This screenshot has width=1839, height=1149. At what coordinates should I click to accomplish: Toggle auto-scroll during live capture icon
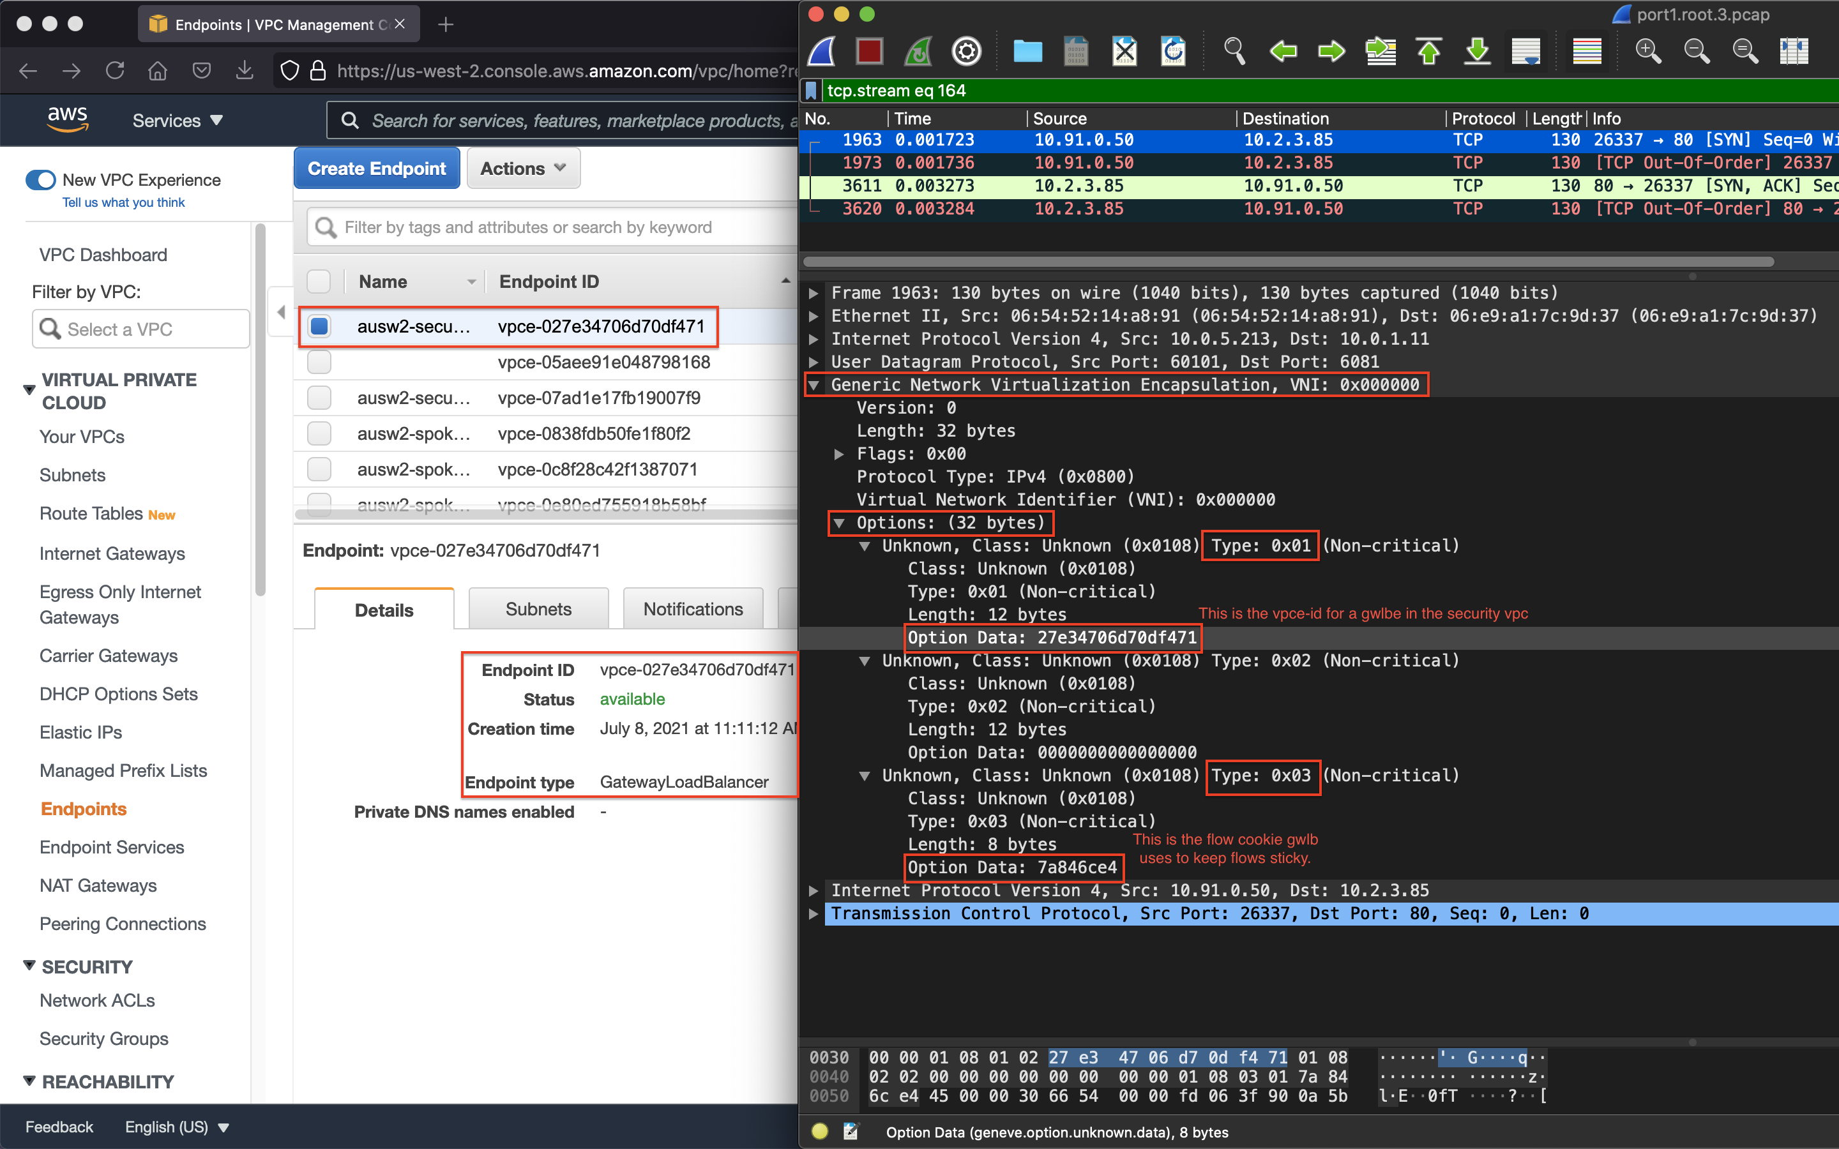tap(1526, 52)
